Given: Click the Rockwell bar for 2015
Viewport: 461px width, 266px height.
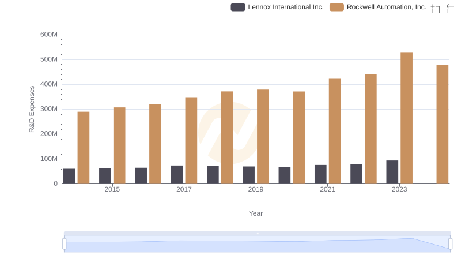Looking at the screenshot, I should pos(119,145).
